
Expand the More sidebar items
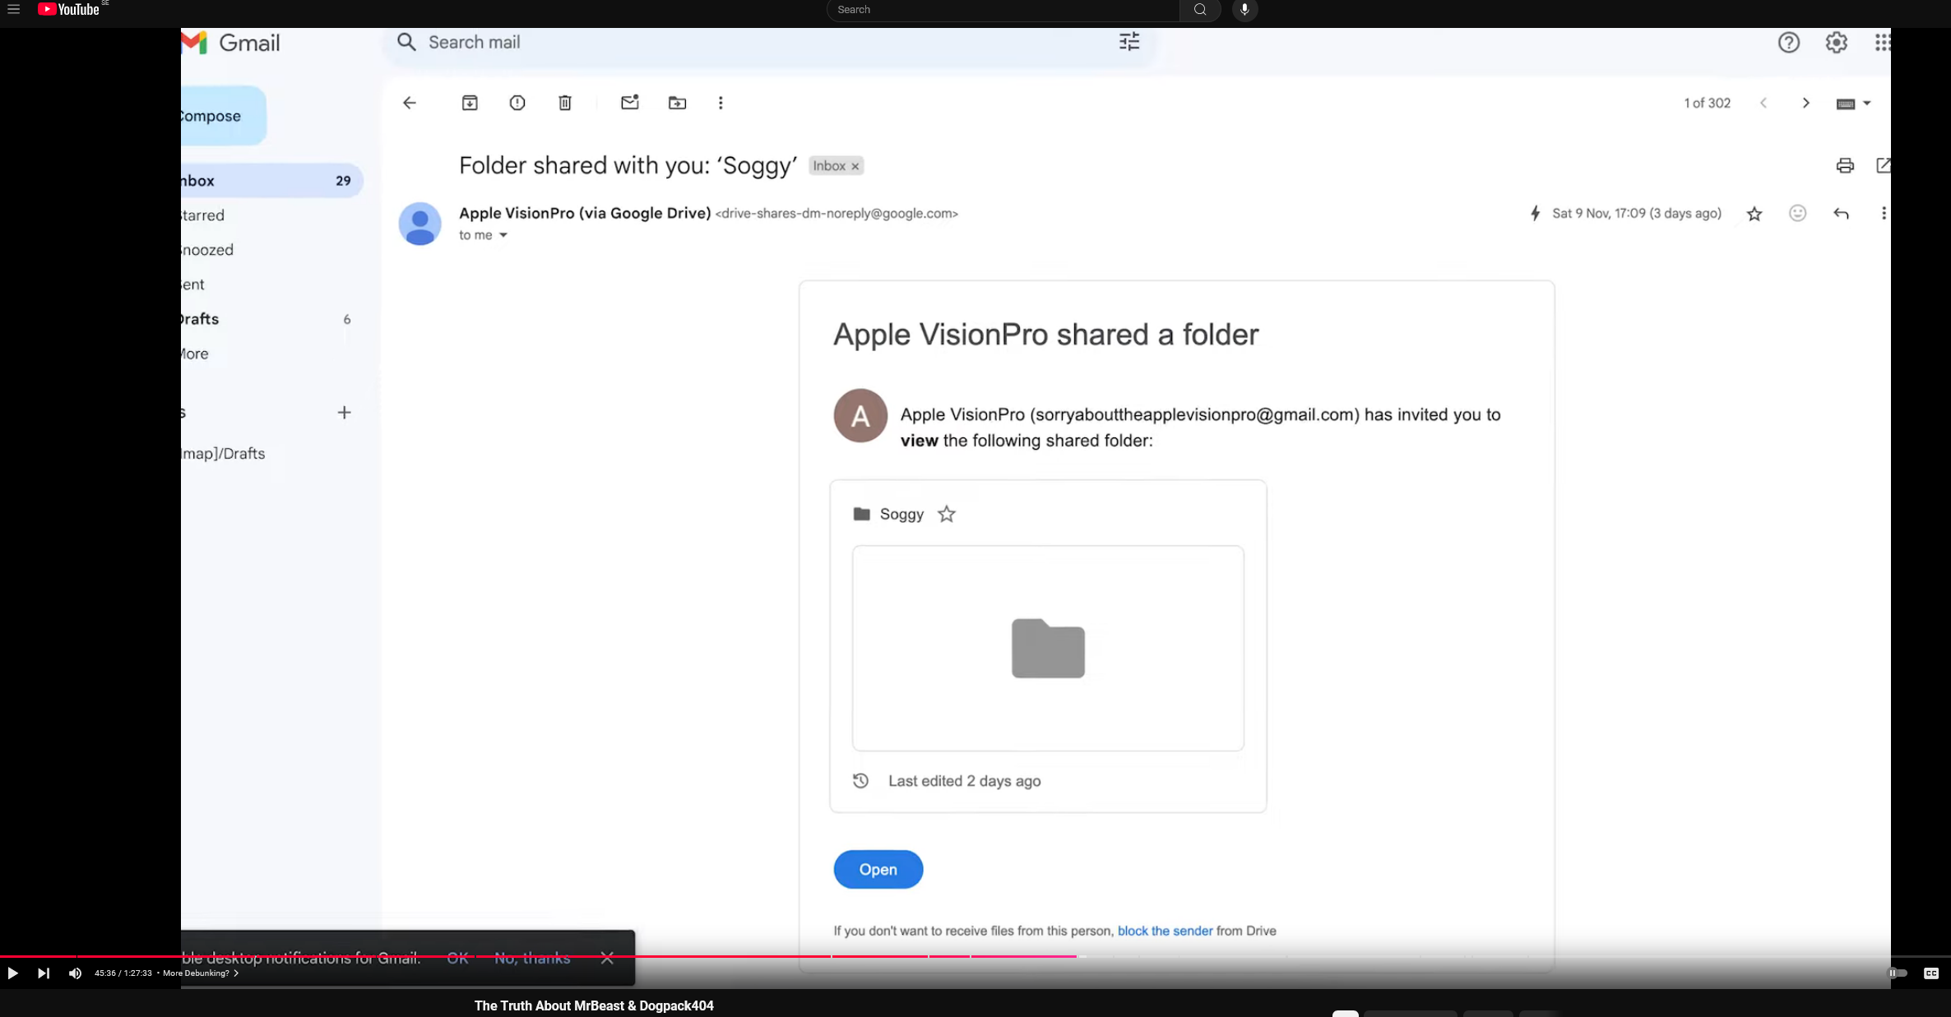coord(271,354)
